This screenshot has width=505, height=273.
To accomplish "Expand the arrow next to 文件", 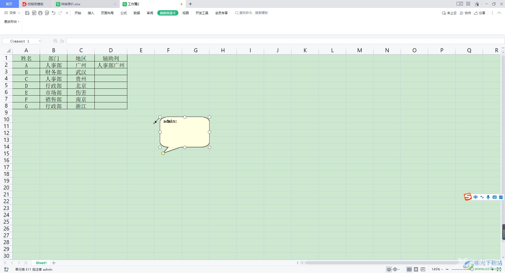I will (19, 13).
